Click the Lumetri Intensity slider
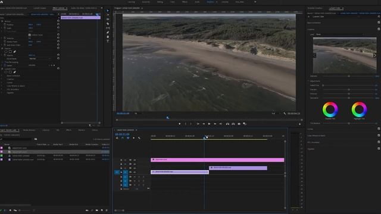 pos(349,76)
